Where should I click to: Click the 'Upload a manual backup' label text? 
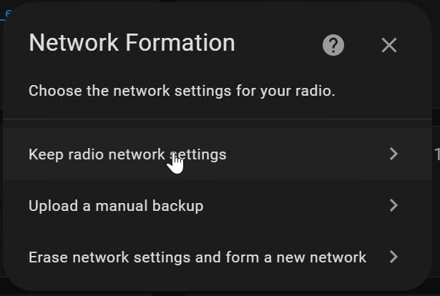pos(116,206)
